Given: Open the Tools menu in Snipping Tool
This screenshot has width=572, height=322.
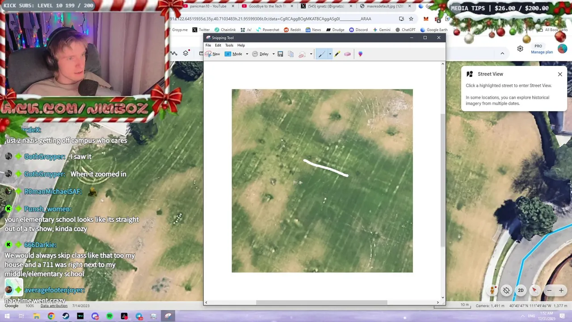Looking at the screenshot, I should (229, 45).
